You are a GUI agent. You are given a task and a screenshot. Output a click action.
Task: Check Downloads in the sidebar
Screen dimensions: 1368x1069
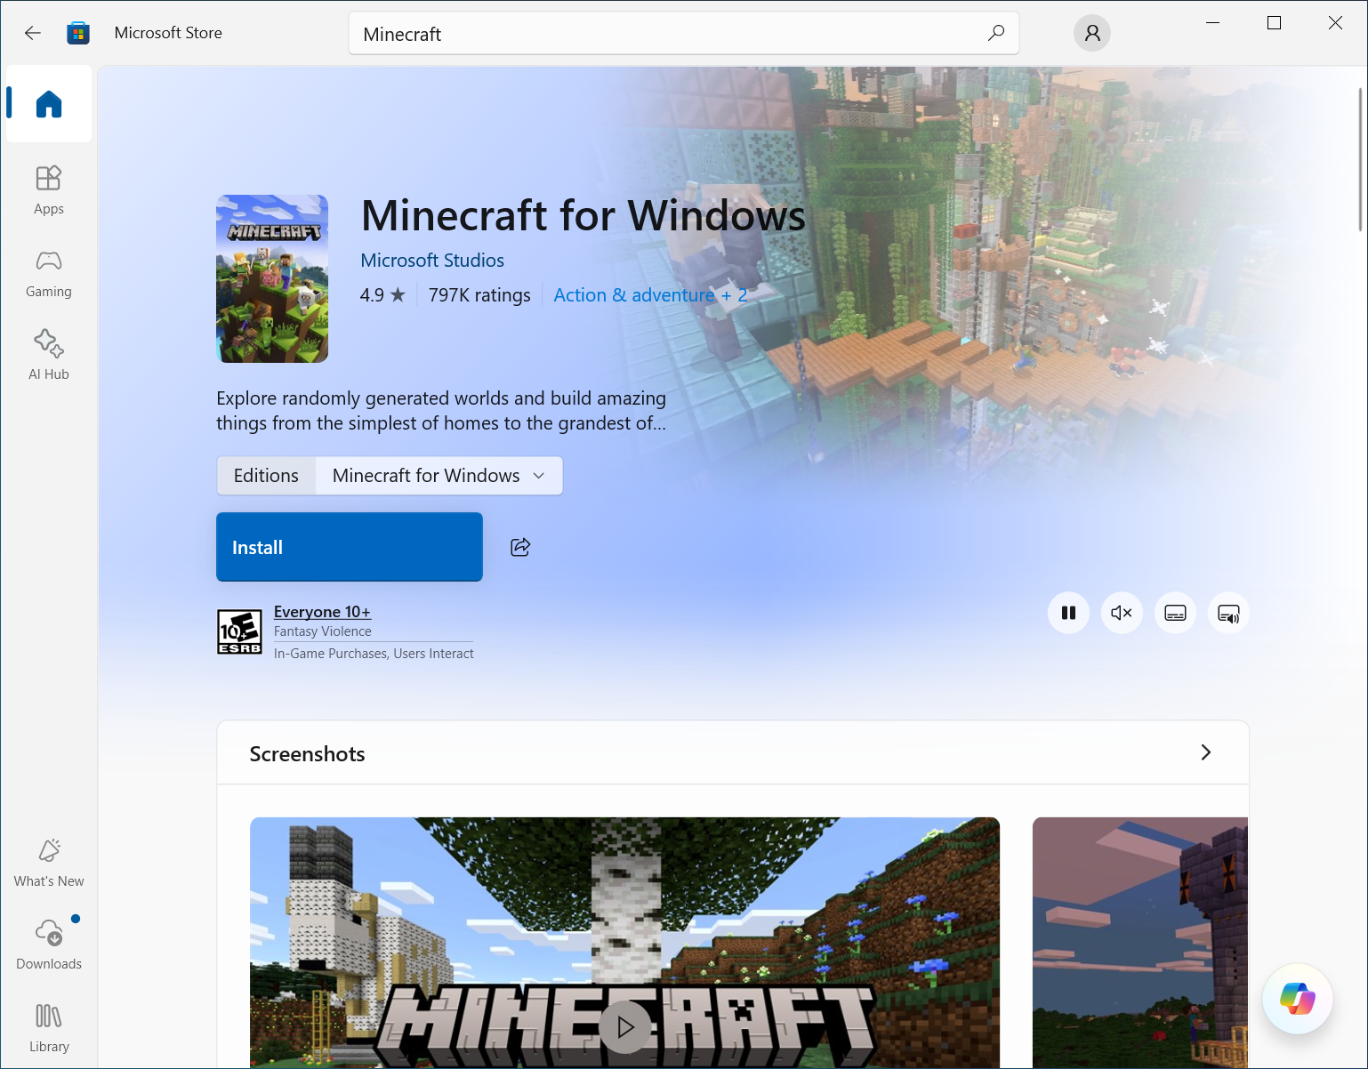coord(48,943)
